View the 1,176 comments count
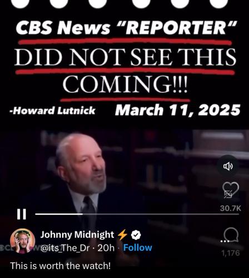The width and height of the screenshot is (249, 278). coord(231,253)
